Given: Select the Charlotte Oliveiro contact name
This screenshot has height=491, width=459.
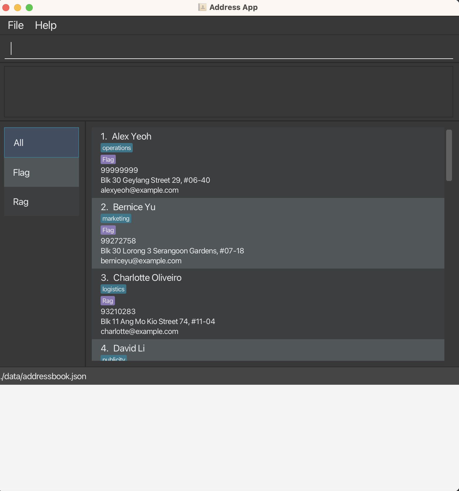Looking at the screenshot, I should (x=147, y=278).
